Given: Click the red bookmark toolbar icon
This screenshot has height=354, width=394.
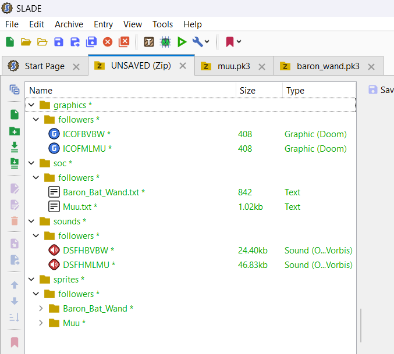Looking at the screenshot, I should pos(230,42).
